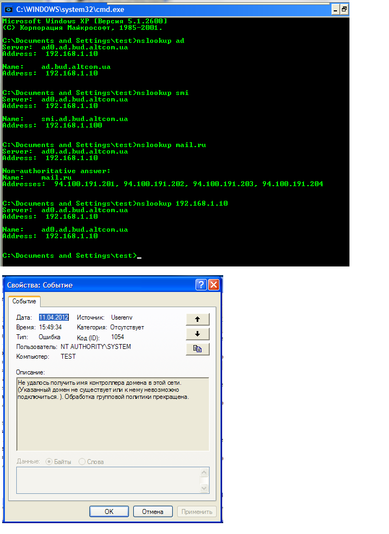Select the Байты radio button
389x534 pixels.
49,462
